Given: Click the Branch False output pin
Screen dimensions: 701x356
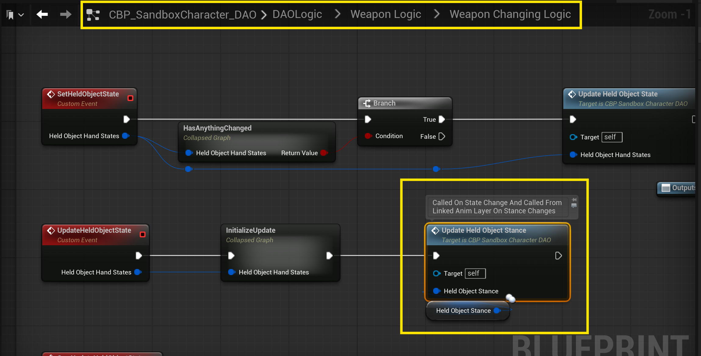Looking at the screenshot, I should [442, 136].
